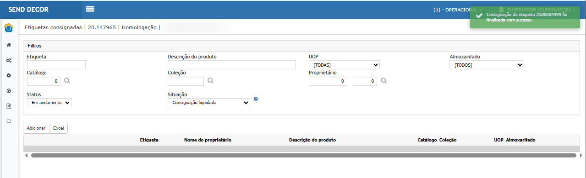
Task: Open the home sidebar icon
Action: [9, 45]
